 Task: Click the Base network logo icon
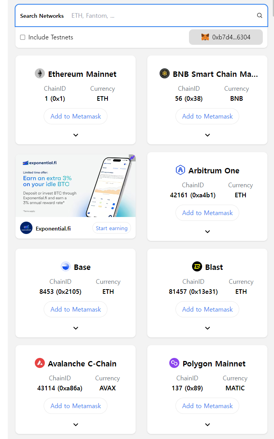point(66,266)
